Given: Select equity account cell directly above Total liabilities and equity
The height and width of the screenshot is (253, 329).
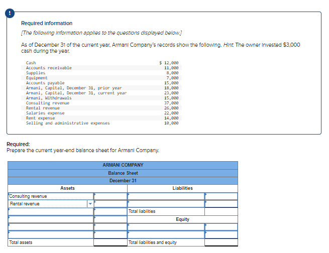Looking at the screenshot, I should pos(166,235).
